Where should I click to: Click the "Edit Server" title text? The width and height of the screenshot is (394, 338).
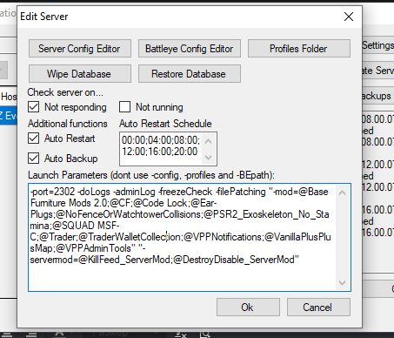tap(44, 17)
